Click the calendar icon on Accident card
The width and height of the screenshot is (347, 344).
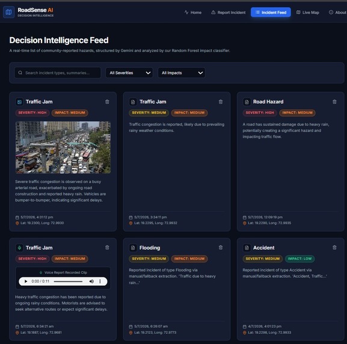click(245, 327)
